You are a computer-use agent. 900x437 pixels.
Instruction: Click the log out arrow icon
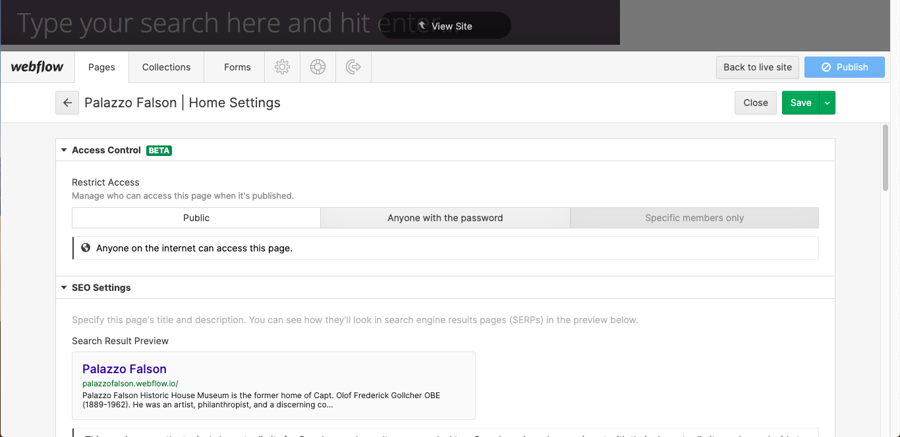[353, 67]
